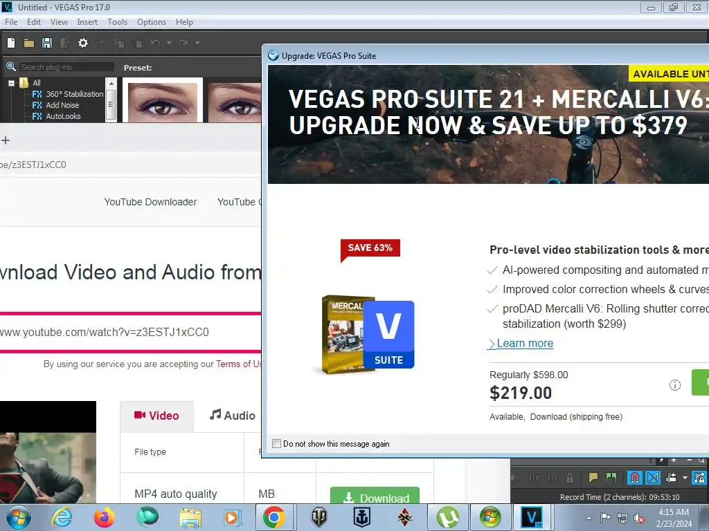This screenshot has width=709, height=531.
Task: Click the Cut scissors icon
Action: coord(101,43)
